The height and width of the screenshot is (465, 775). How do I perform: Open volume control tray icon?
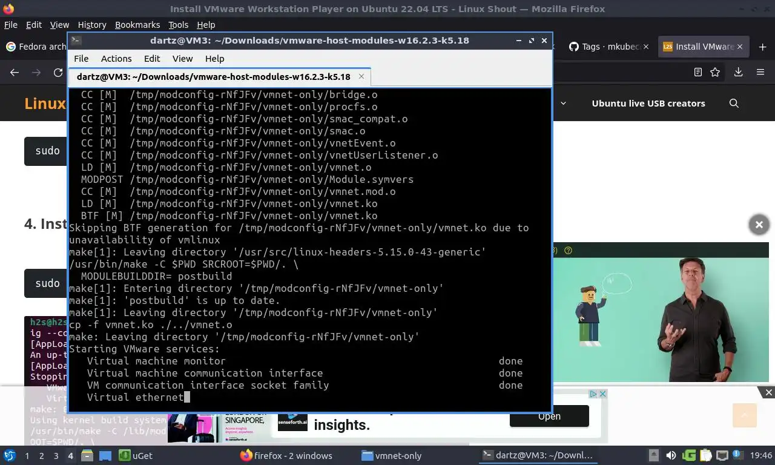(x=671, y=455)
